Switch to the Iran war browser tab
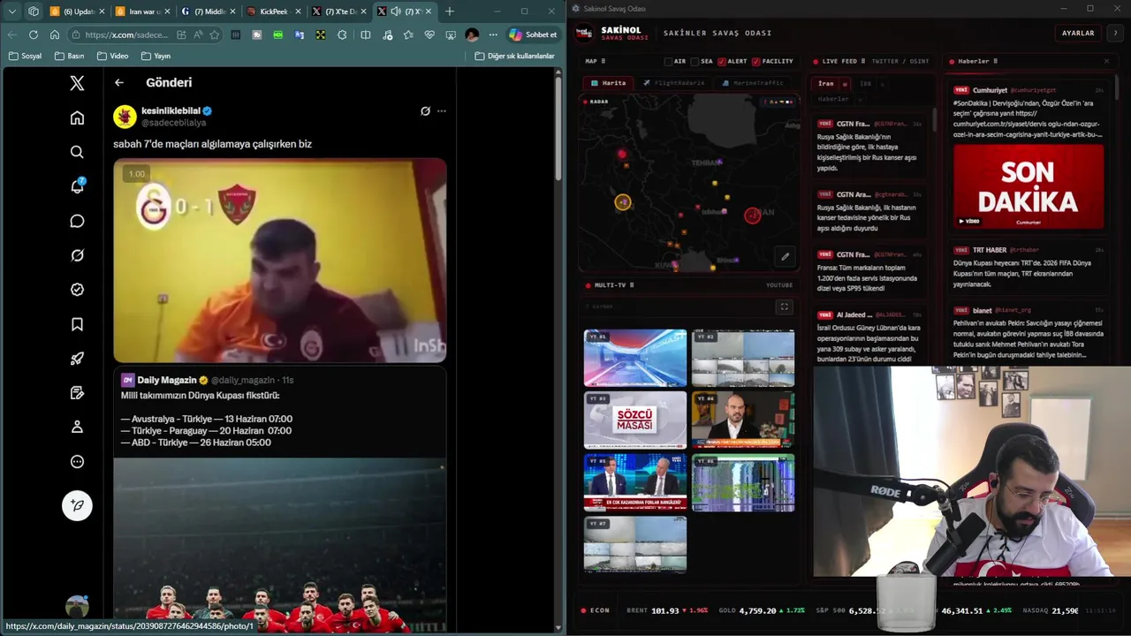 [x=141, y=11]
